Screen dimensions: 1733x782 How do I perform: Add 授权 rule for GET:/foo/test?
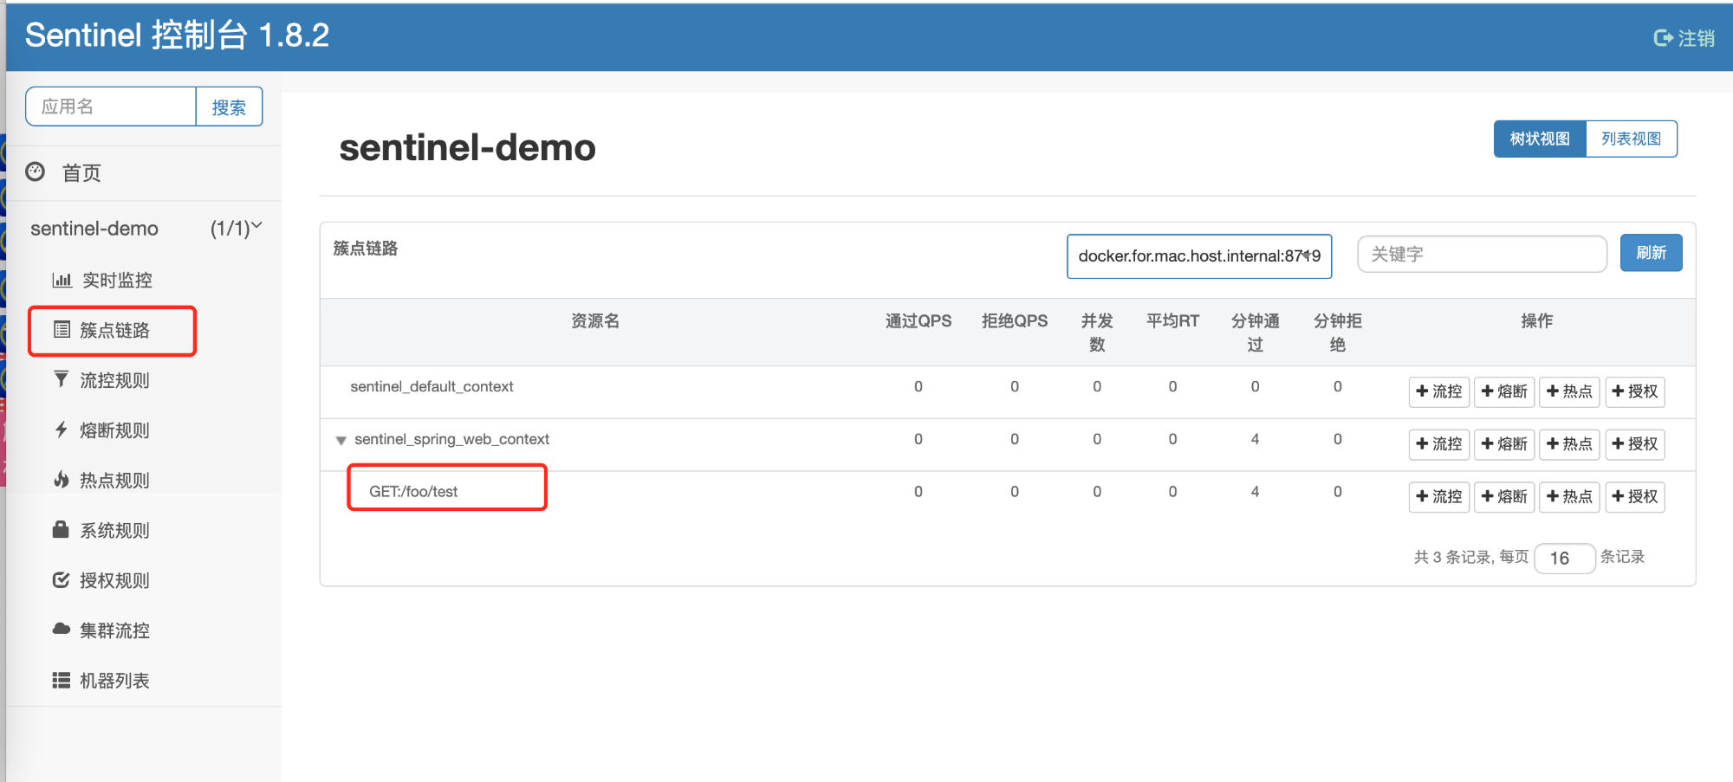pos(1635,497)
